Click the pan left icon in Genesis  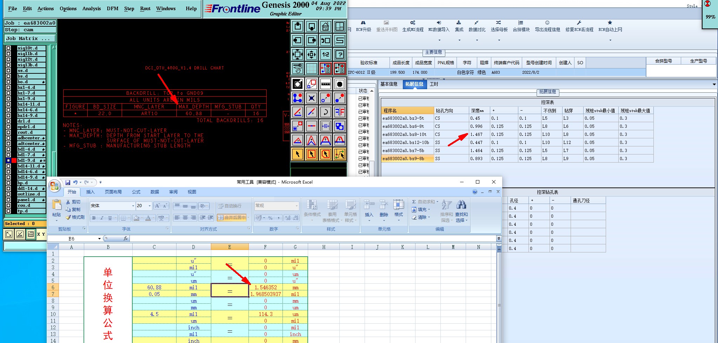(x=298, y=40)
